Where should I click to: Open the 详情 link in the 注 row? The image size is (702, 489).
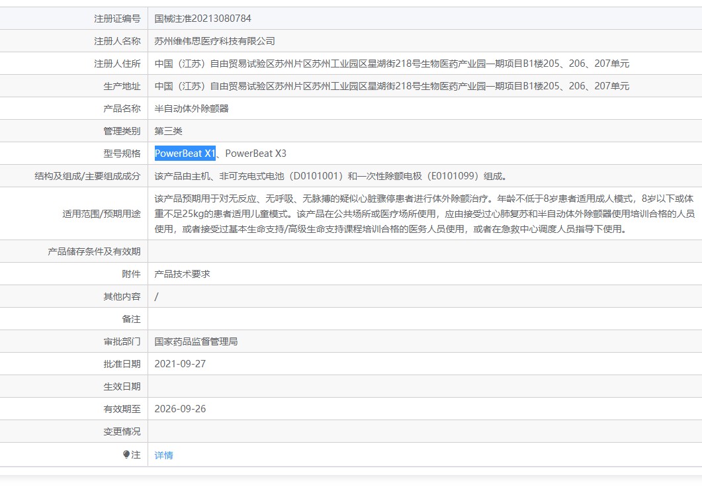tap(163, 455)
